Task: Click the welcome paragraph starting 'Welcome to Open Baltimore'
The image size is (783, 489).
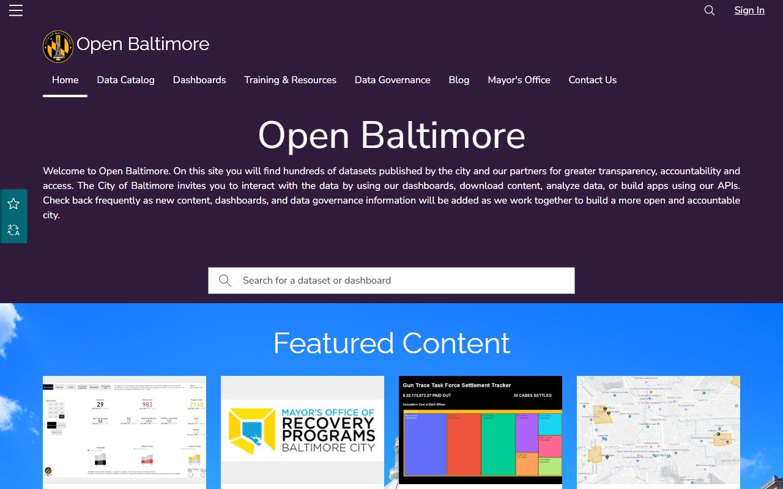Action: [391, 193]
